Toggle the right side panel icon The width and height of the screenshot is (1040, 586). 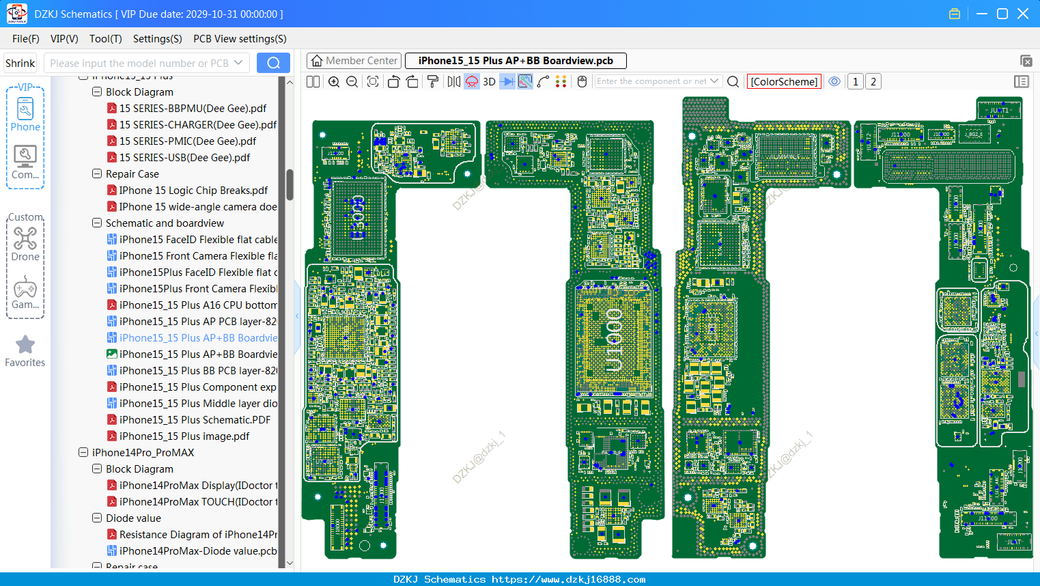[1022, 81]
